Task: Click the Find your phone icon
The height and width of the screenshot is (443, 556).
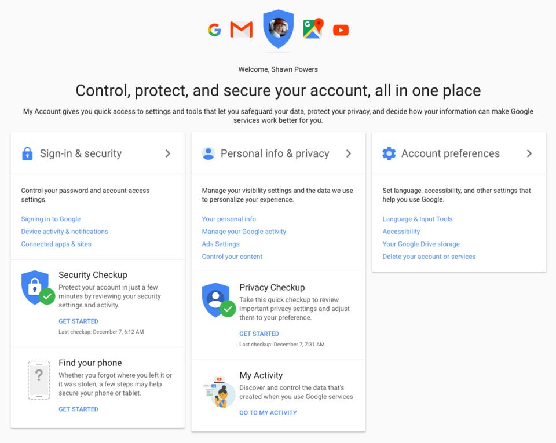Action: tap(39, 379)
